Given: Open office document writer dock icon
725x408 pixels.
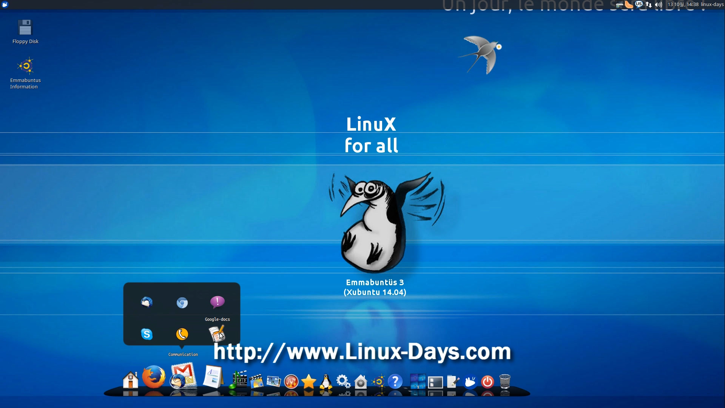Looking at the screenshot, I should click(213, 377).
